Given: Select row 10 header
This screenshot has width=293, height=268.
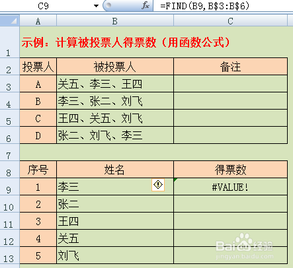Looking at the screenshot, I should (9, 204).
